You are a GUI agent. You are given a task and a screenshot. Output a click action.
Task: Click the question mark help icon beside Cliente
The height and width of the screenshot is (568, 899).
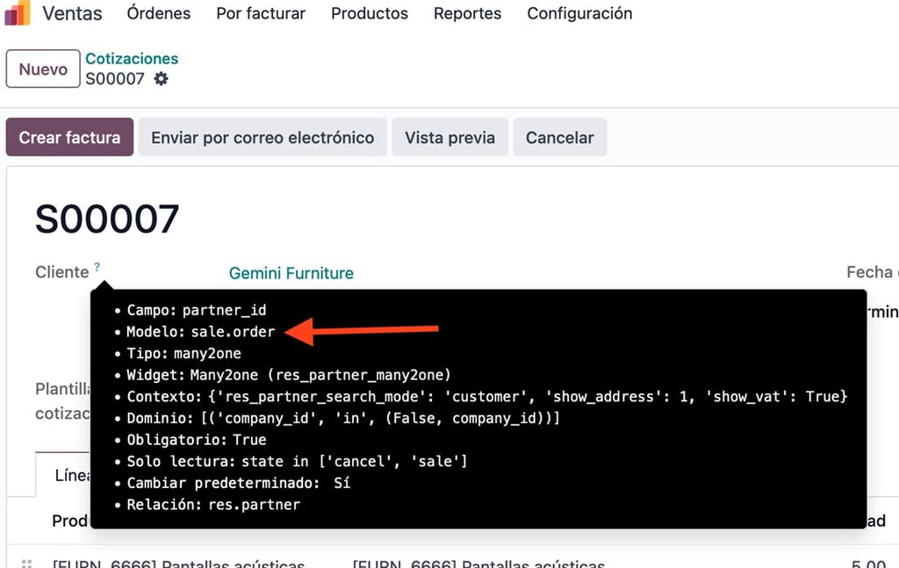point(97,267)
